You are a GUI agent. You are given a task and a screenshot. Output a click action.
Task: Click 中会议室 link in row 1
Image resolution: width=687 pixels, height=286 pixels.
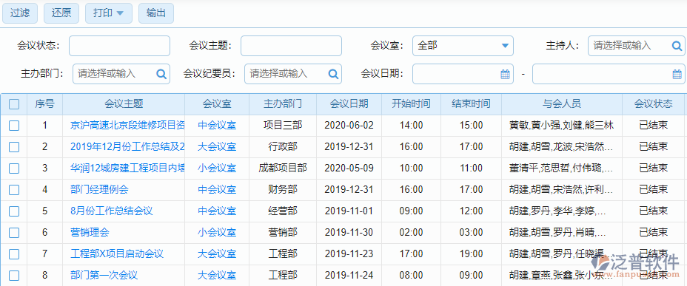[217, 126]
